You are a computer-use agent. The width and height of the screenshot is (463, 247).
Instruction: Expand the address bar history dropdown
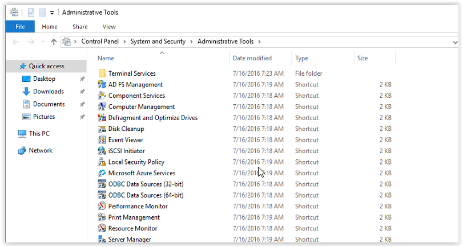pyautogui.click(x=455, y=42)
